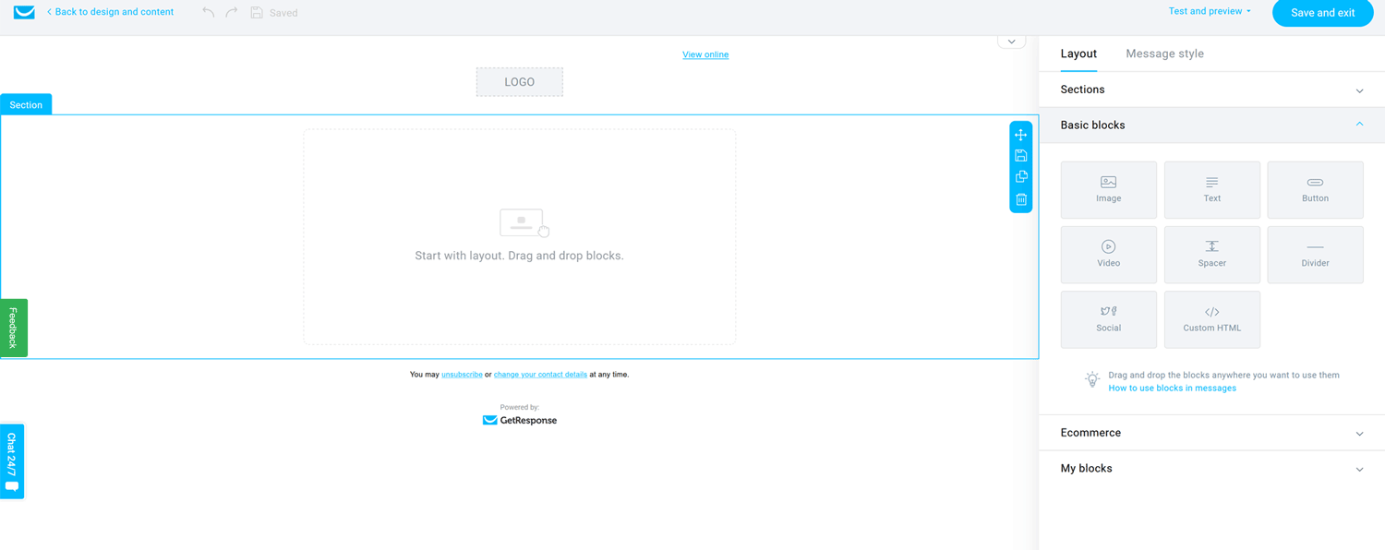1385x550 pixels.
Task: Choose the Button block
Action: (x=1315, y=190)
